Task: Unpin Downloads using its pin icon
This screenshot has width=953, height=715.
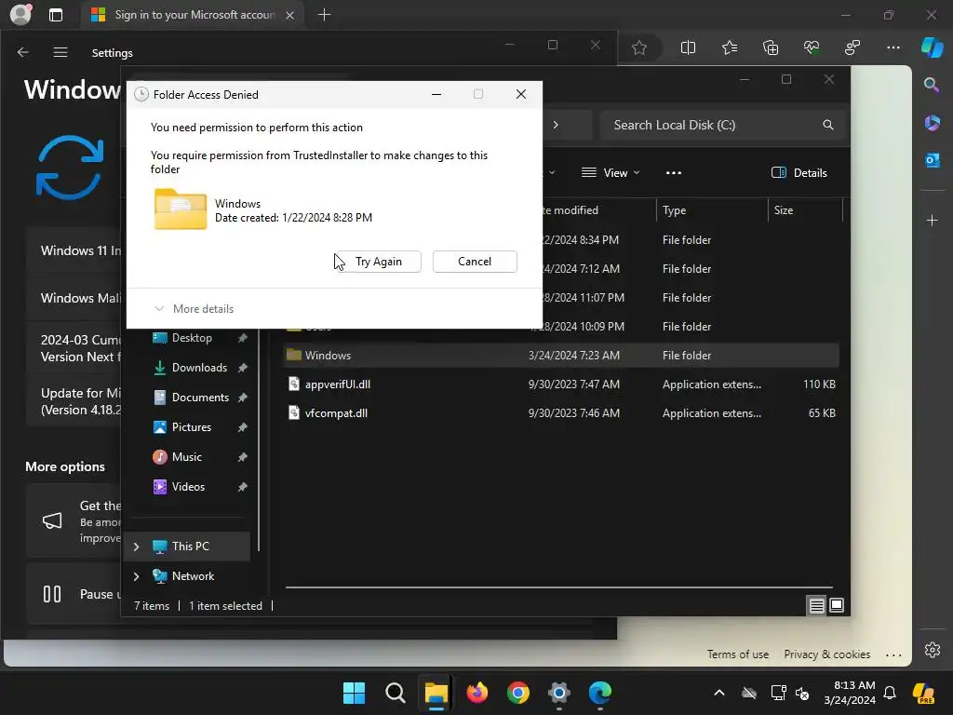Action: click(x=243, y=368)
